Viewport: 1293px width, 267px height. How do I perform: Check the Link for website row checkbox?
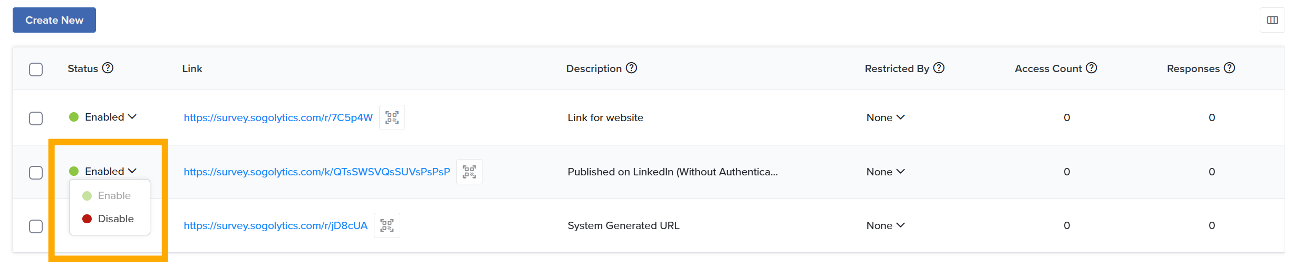tap(36, 118)
